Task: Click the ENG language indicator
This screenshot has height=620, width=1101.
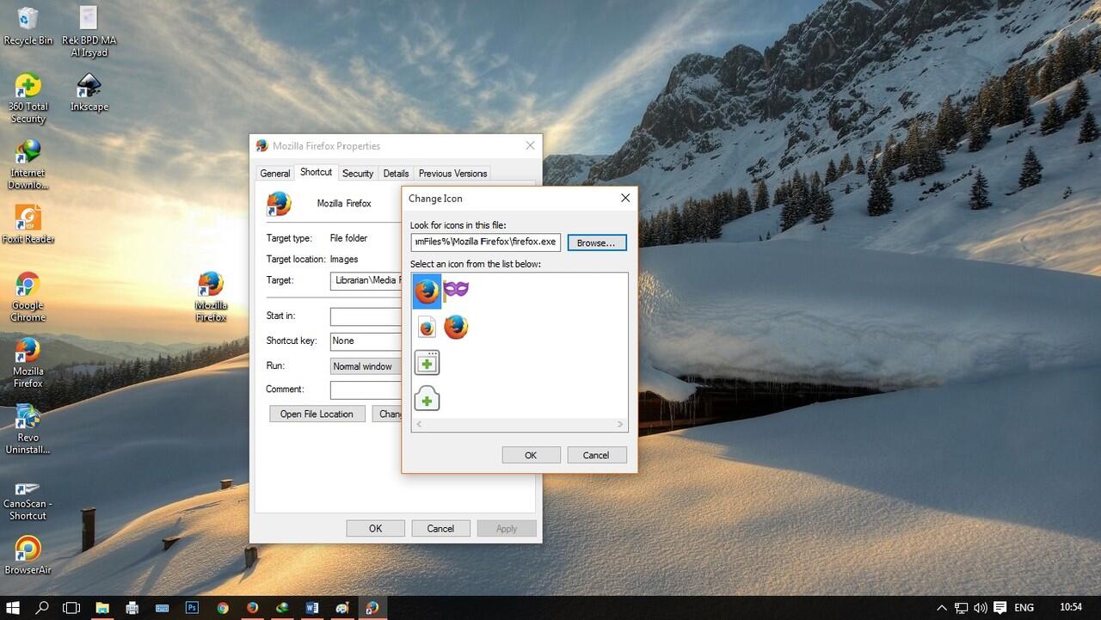Action: click(x=1024, y=607)
